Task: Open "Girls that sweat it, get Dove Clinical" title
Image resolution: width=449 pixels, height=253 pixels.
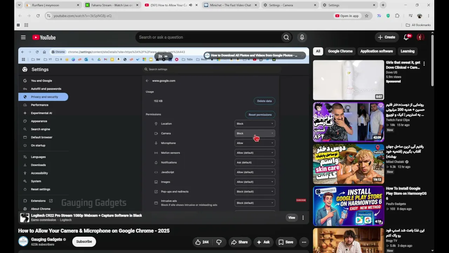Action: coord(403,65)
